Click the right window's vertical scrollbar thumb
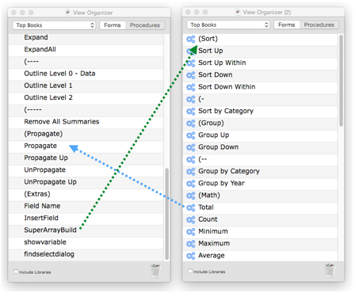 [341, 81]
